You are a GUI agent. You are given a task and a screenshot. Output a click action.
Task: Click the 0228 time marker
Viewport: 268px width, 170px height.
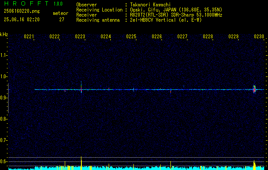(208, 37)
